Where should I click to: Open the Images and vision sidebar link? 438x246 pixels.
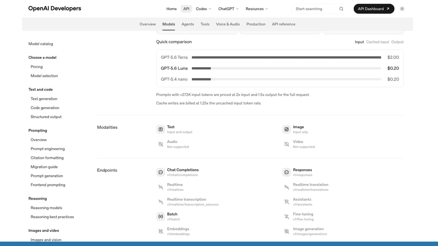pyautogui.click(x=46, y=240)
